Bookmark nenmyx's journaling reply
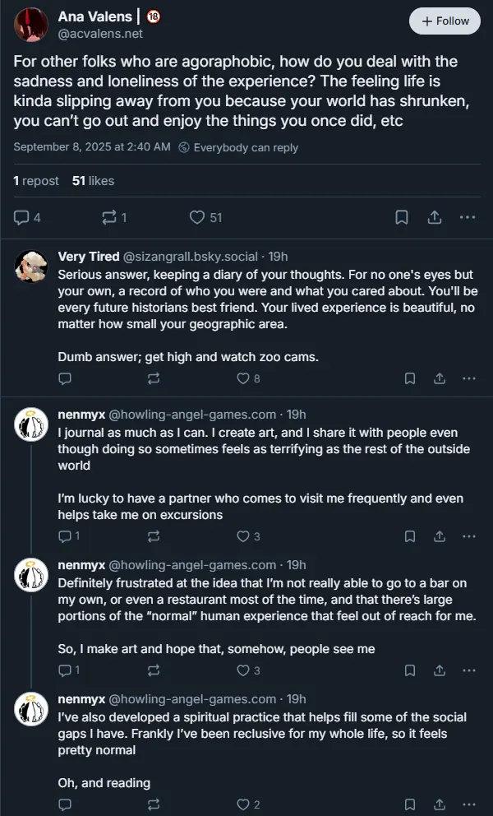Viewport: 493px width, 816px height. [410, 536]
